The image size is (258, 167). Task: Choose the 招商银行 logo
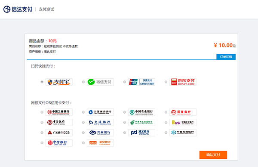[x=183, y=112]
